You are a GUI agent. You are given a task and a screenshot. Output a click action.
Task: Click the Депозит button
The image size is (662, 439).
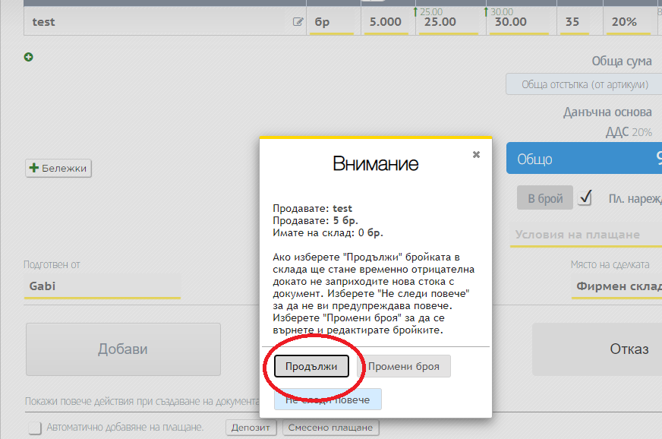tap(251, 428)
